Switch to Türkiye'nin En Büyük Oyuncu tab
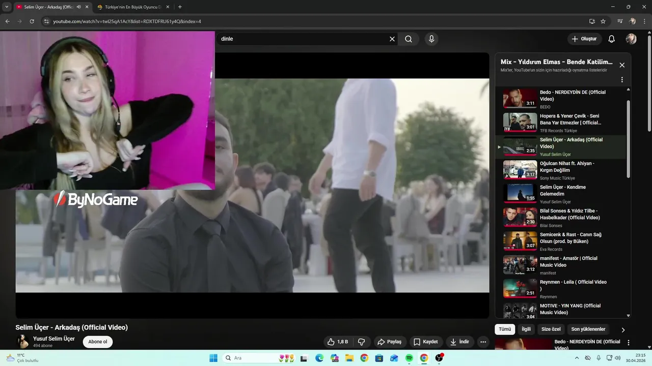652x366 pixels. pyautogui.click(x=133, y=7)
